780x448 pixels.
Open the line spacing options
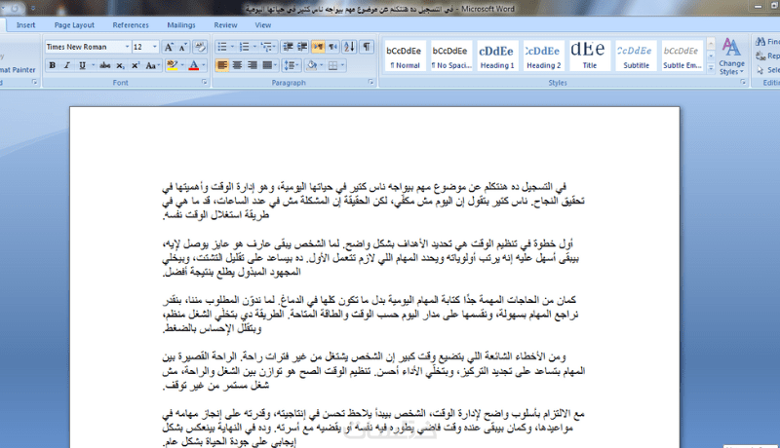click(291, 65)
